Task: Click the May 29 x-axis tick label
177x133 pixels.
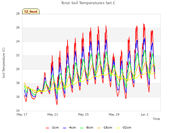Action: [x=114, y=114]
